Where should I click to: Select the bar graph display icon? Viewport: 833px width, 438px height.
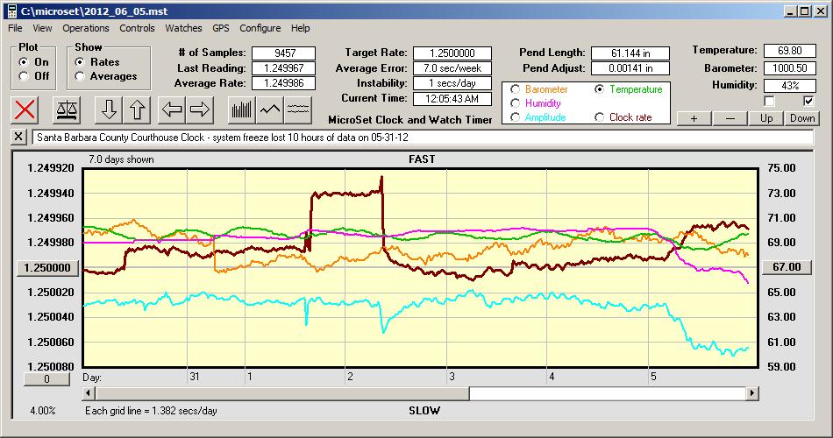(x=242, y=109)
